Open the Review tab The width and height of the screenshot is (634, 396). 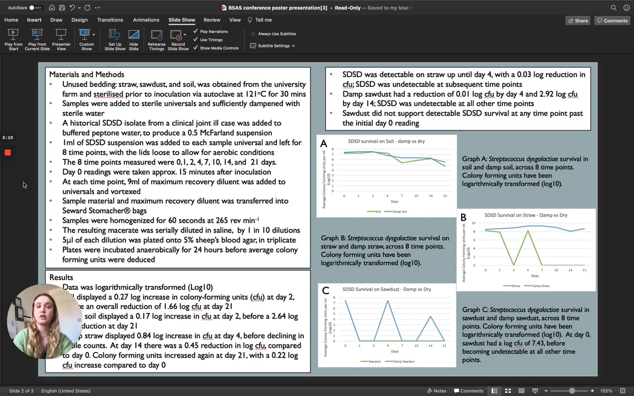tap(212, 20)
